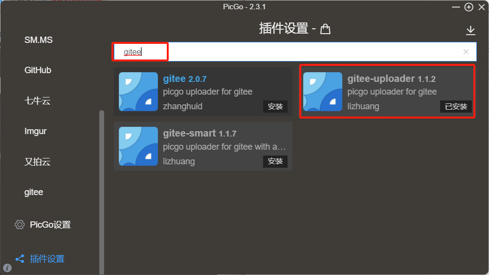The width and height of the screenshot is (489, 275).
Task: Click the plugin search input field
Action: click(294, 52)
